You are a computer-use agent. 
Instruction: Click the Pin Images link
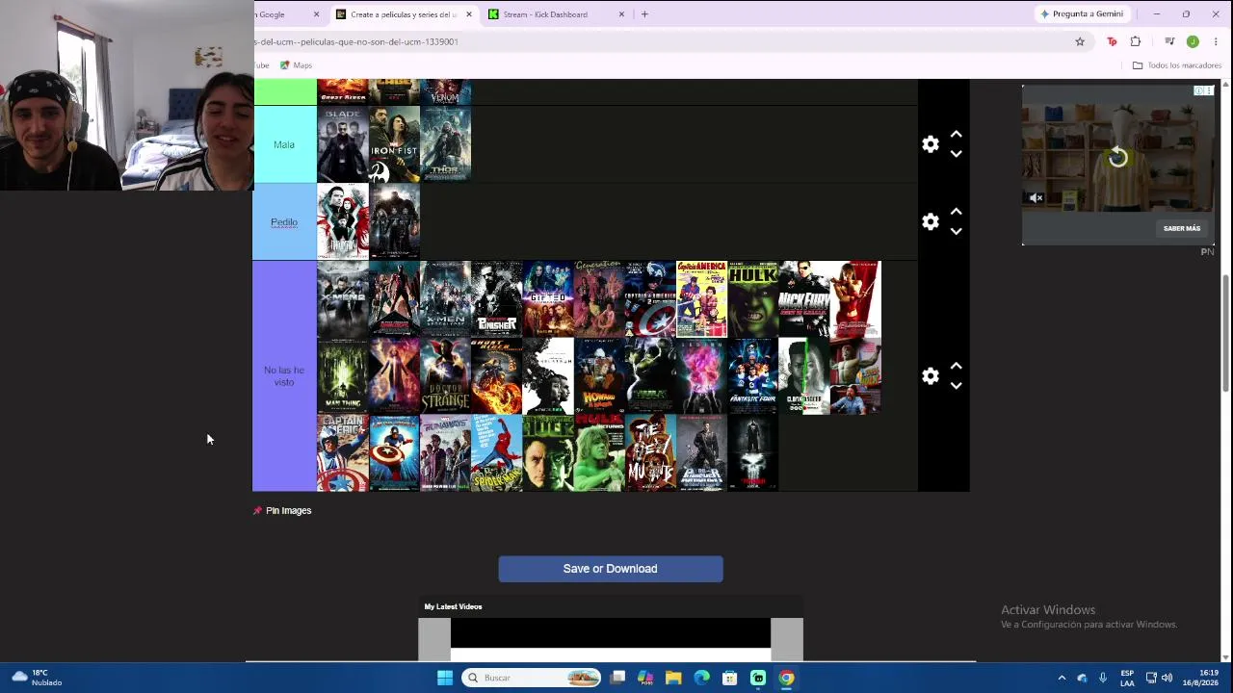click(282, 510)
